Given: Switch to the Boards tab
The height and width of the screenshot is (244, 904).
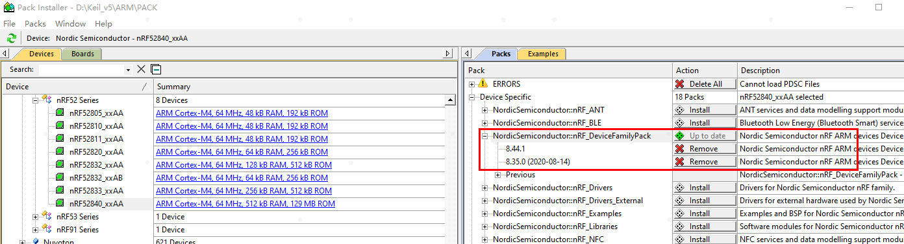Looking at the screenshot, I should click(x=82, y=54).
